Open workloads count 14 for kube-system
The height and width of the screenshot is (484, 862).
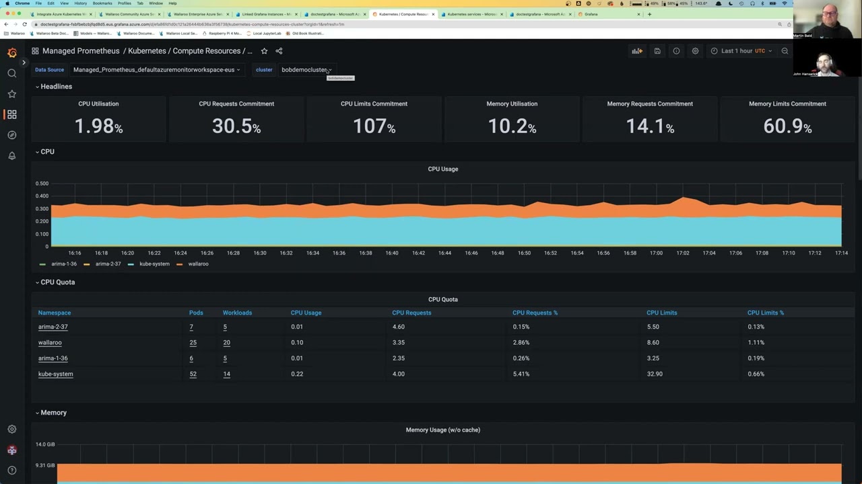pos(226,374)
